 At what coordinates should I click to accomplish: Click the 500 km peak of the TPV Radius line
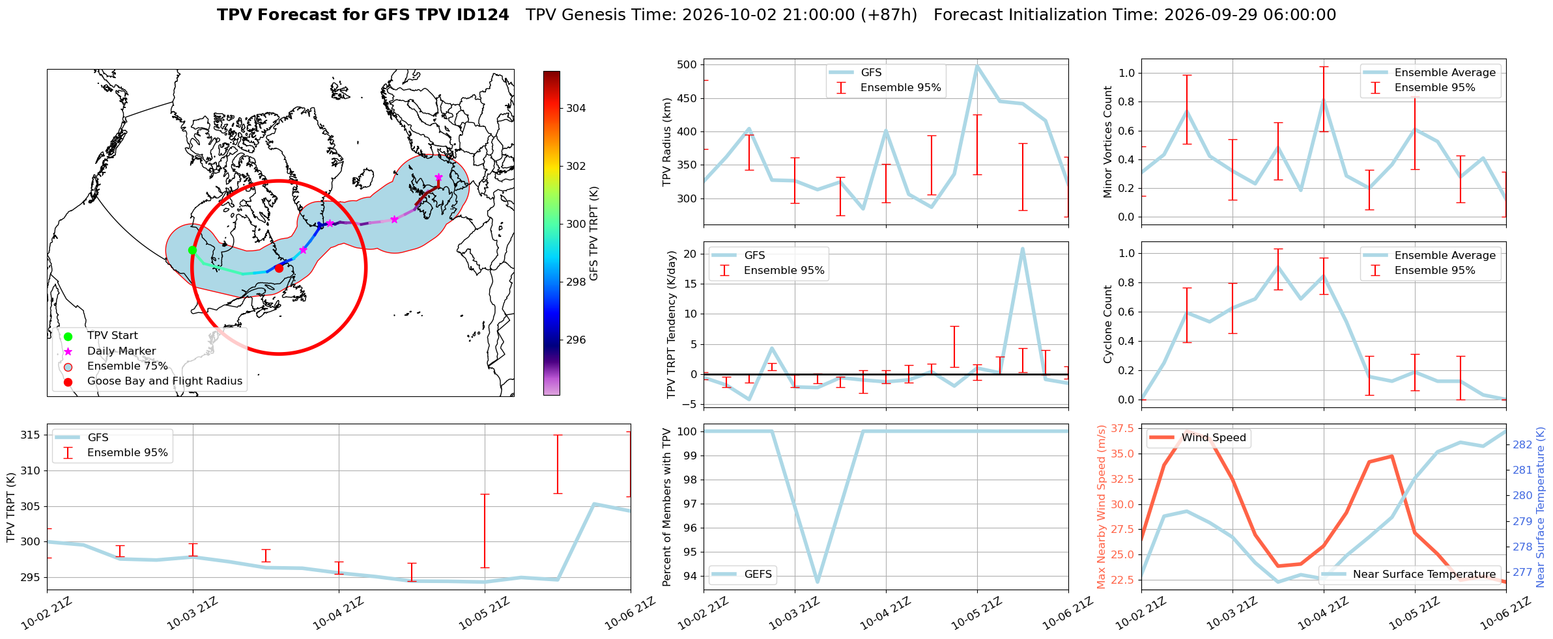(977, 66)
